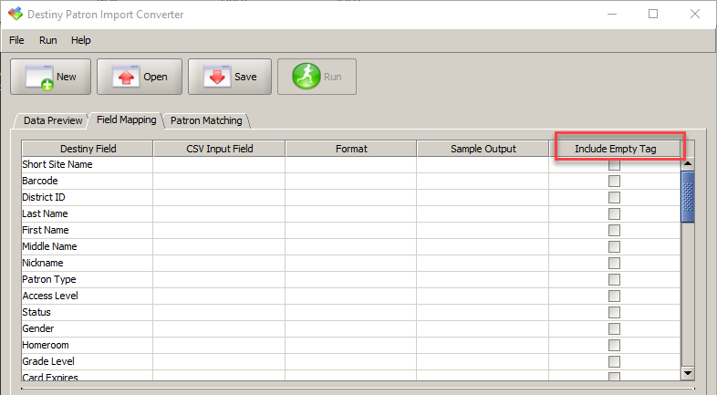Check Include Empty Tag for Homeroom
This screenshot has height=395, width=717.
(x=614, y=345)
